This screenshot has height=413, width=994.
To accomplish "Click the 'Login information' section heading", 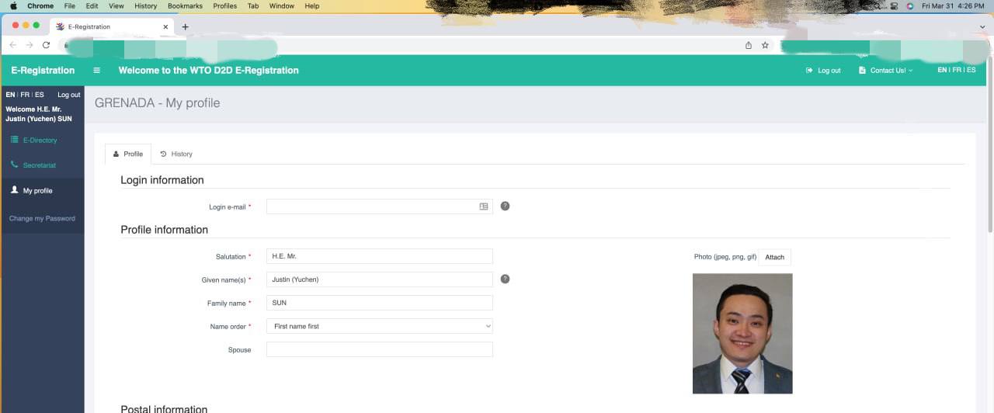I will (x=162, y=180).
